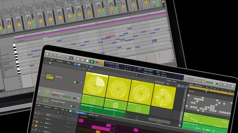Trigger the Intro scene arrow
This screenshot has height=133, width=238.
coord(91,109)
